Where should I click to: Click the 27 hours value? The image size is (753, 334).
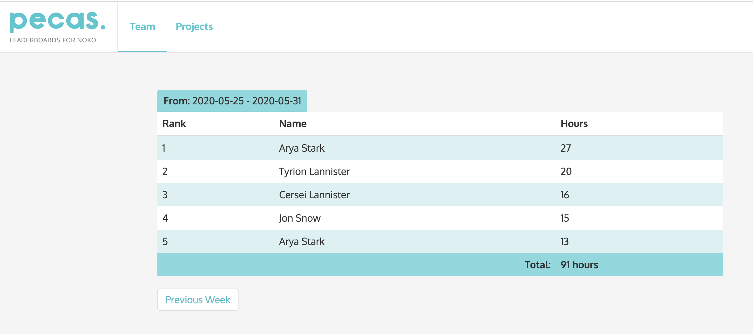(566, 148)
